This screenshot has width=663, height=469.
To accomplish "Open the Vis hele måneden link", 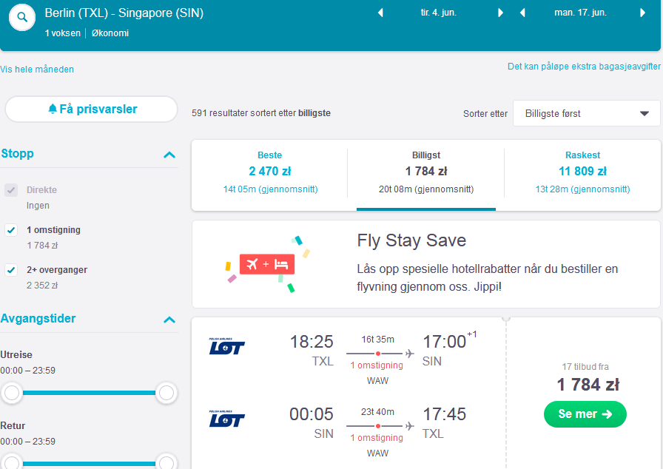I will pos(37,70).
